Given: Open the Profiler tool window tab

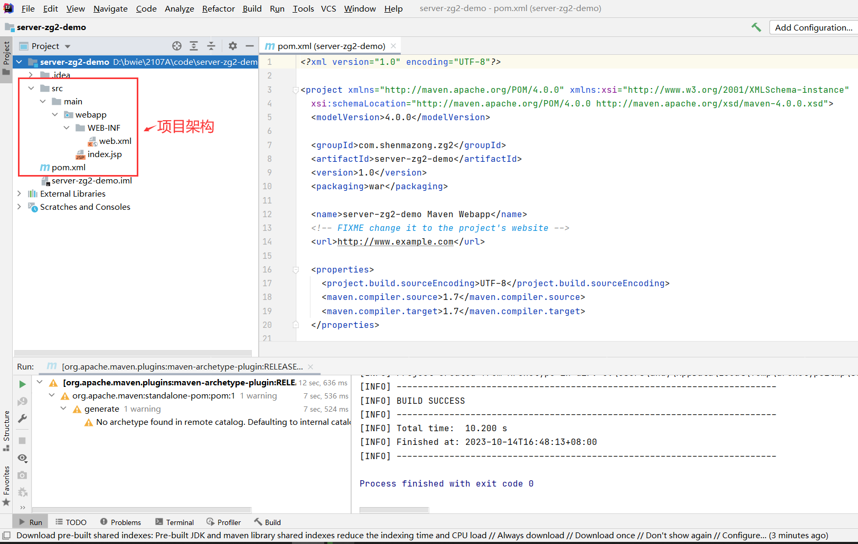Looking at the screenshot, I should pyautogui.click(x=223, y=522).
